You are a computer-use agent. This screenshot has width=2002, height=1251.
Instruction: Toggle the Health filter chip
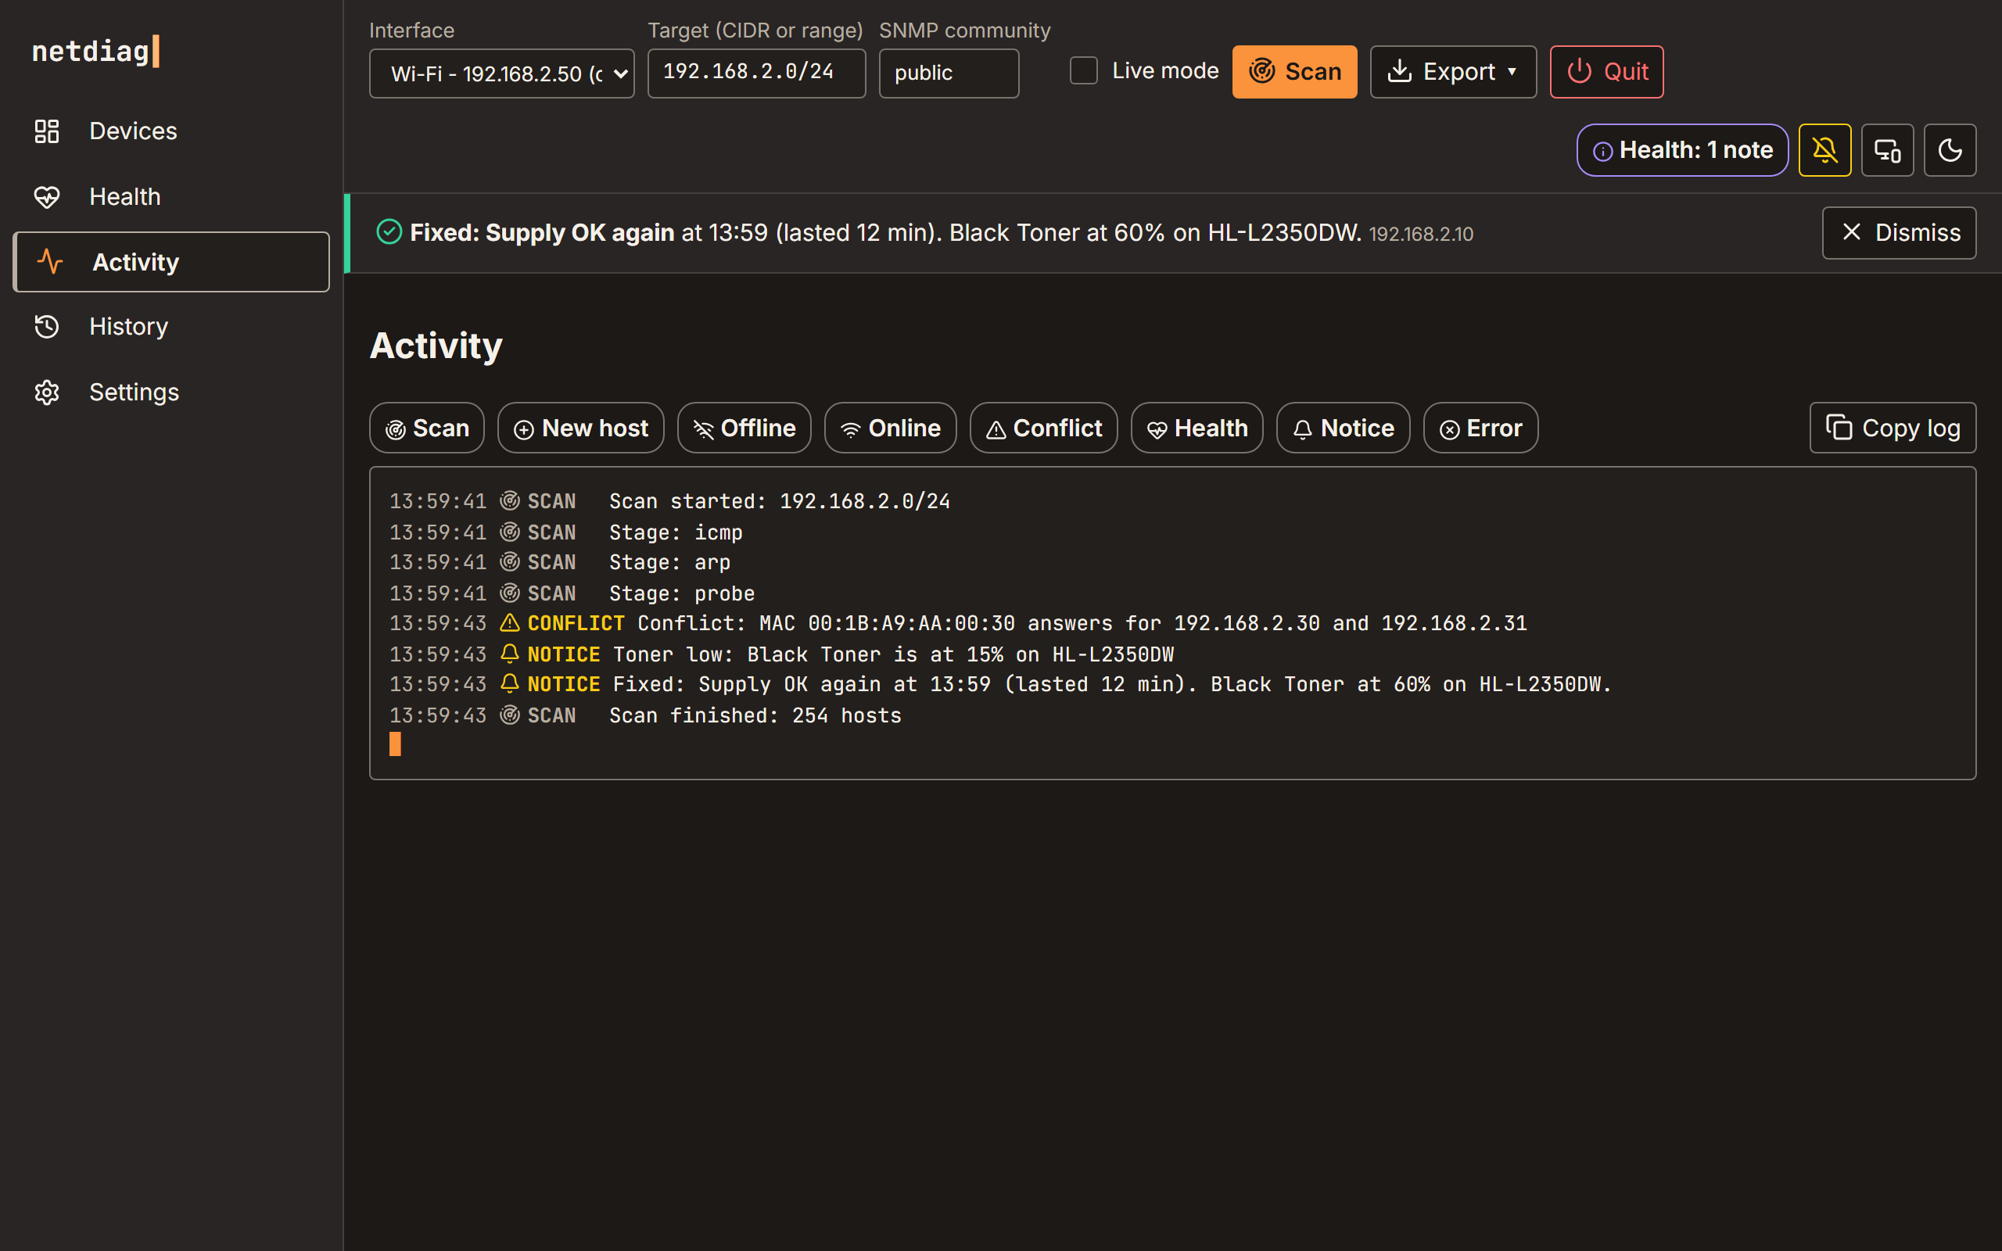pyautogui.click(x=1197, y=428)
